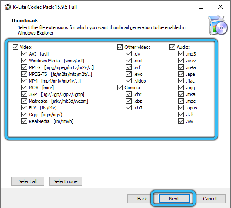Go to the Next installer page

tap(174, 199)
